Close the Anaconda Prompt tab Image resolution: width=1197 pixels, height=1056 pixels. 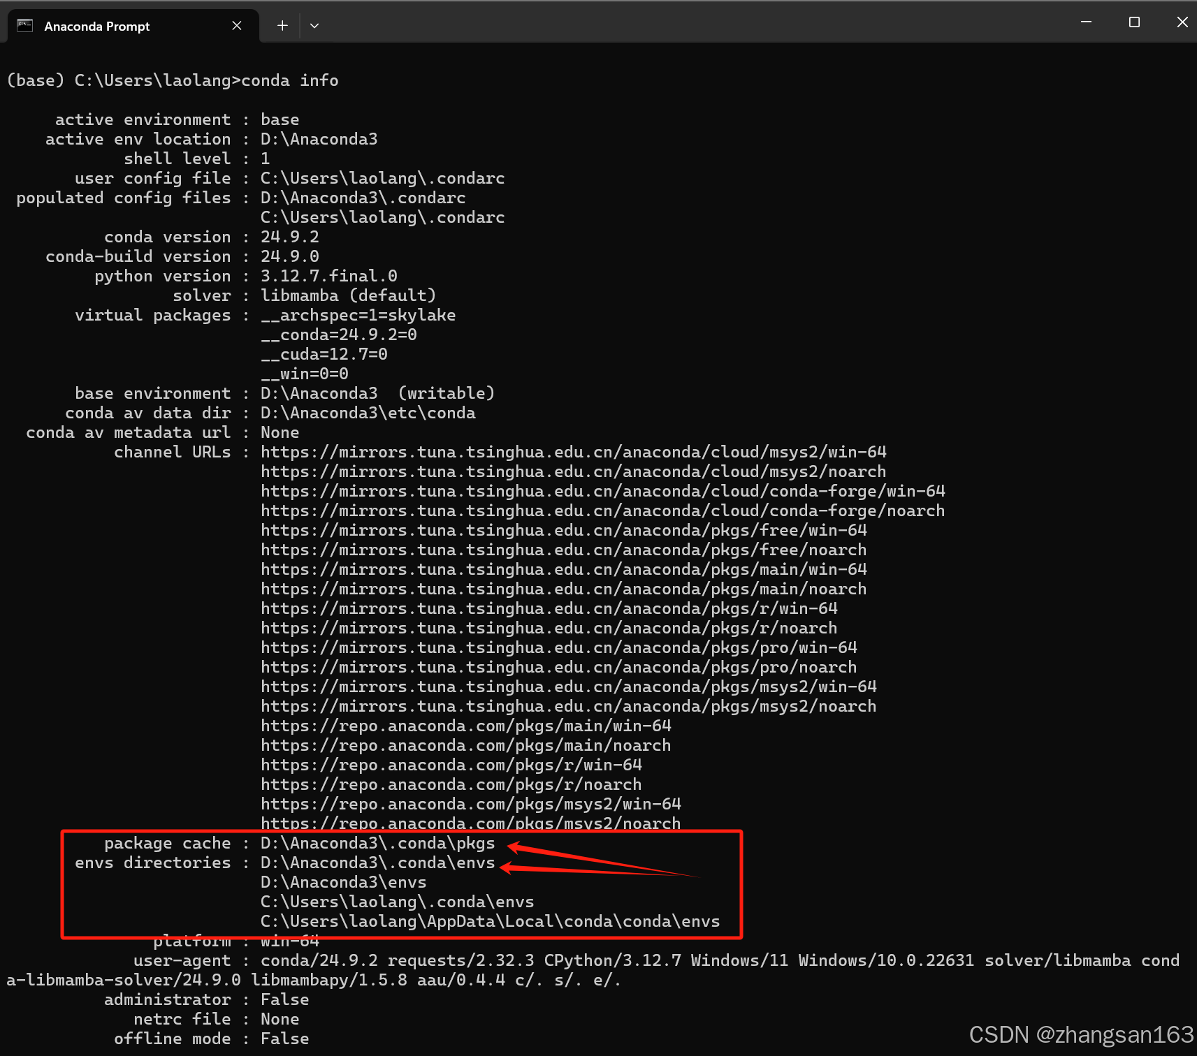coord(236,25)
